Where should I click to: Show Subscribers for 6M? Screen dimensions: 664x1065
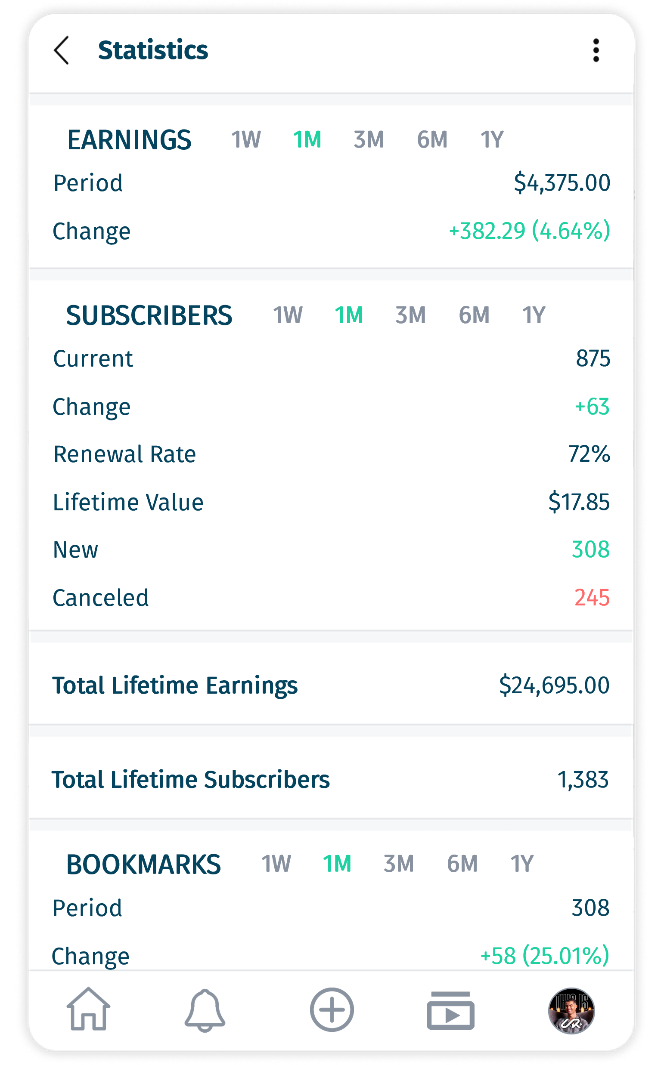(474, 315)
